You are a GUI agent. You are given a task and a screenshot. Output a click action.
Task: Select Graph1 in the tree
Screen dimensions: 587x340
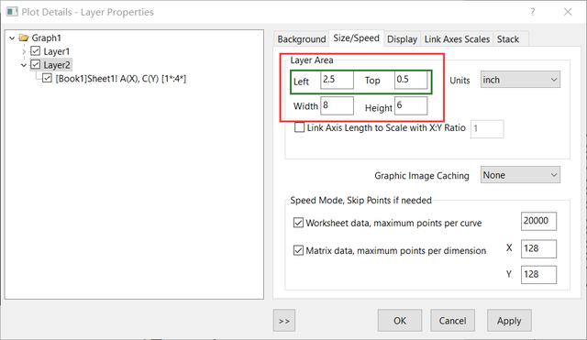(x=46, y=38)
